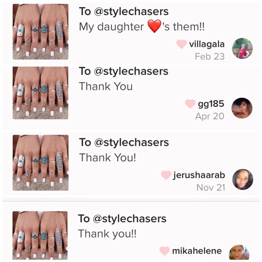Open mikahelene's profile photo
Image resolution: width=262 pixels, height=262 pixels.
(239, 253)
